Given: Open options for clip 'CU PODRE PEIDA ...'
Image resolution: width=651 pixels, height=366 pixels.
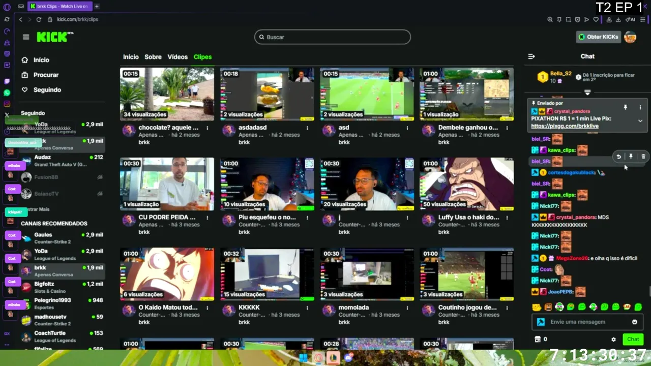Looking at the screenshot, I should (207, 218).
